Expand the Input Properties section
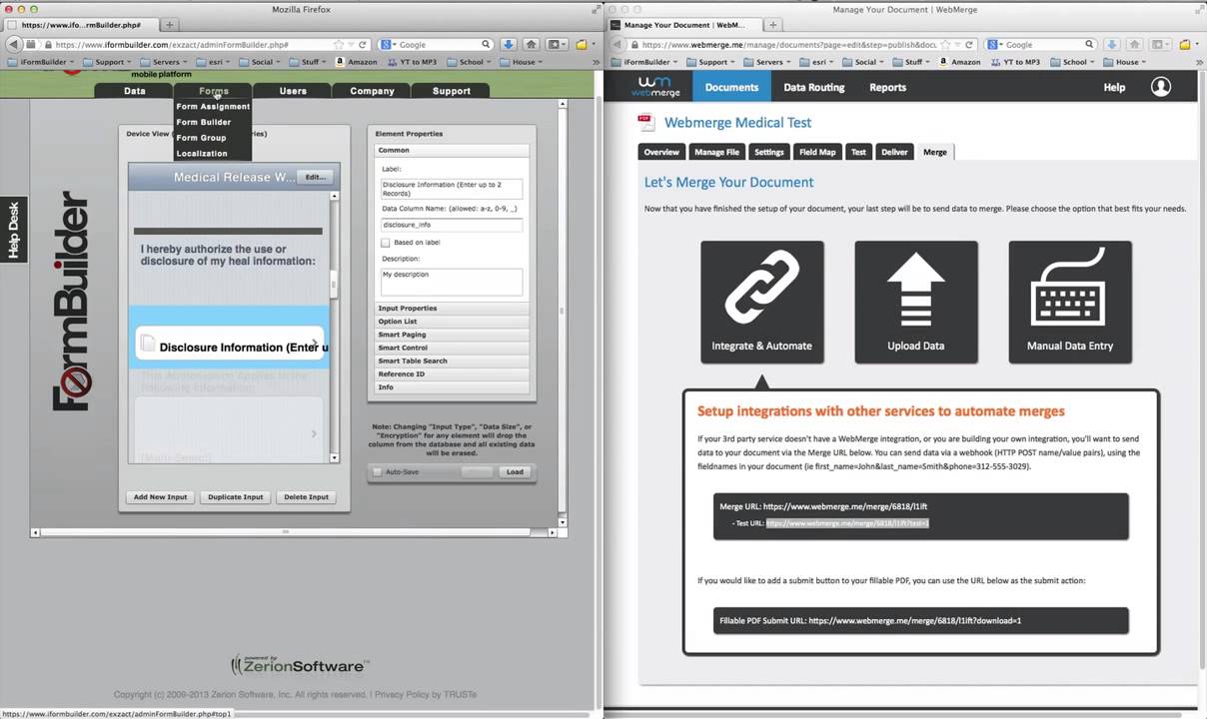This screenshot has height=719, width=1207. (x=452, y=308)
